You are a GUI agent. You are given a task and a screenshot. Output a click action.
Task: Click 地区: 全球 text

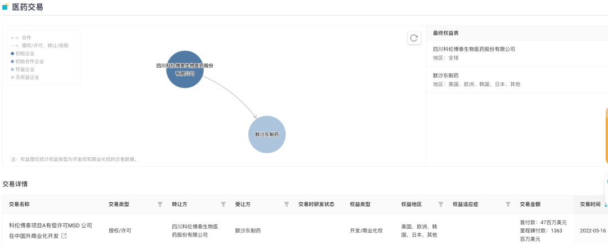tap(445, 58)
